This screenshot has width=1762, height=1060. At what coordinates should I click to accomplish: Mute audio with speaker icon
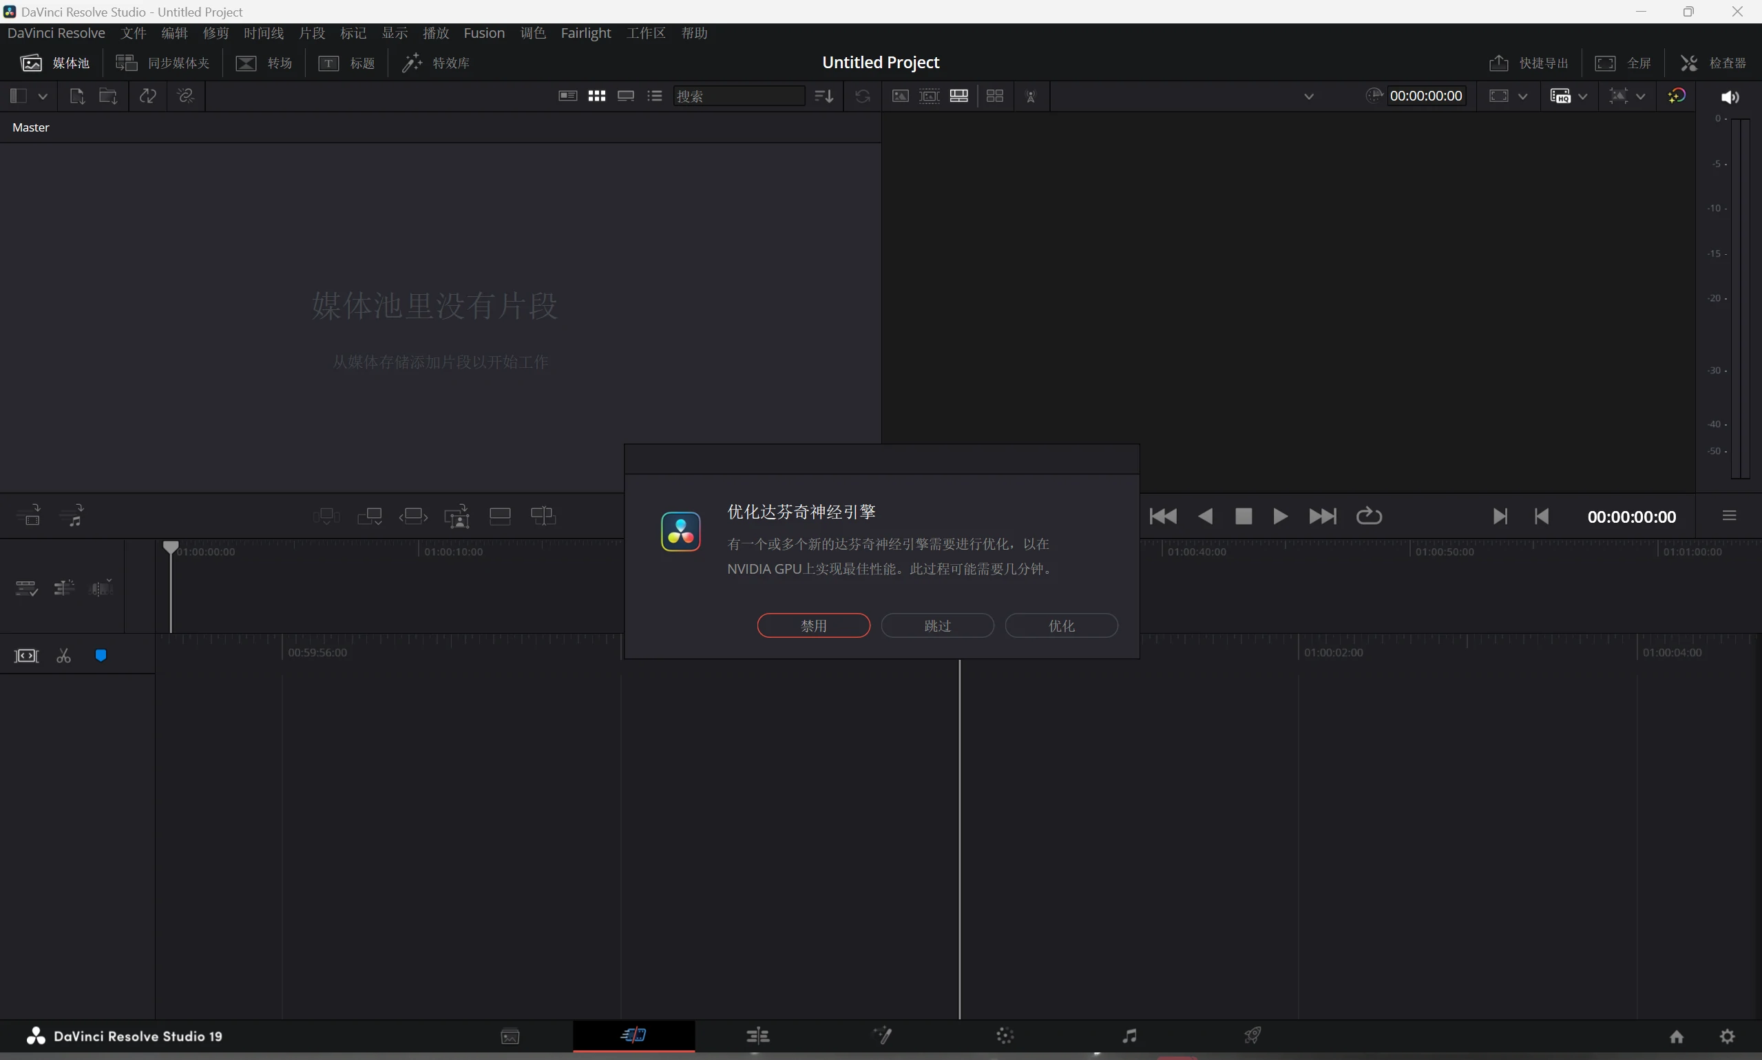pos(1729,96)
